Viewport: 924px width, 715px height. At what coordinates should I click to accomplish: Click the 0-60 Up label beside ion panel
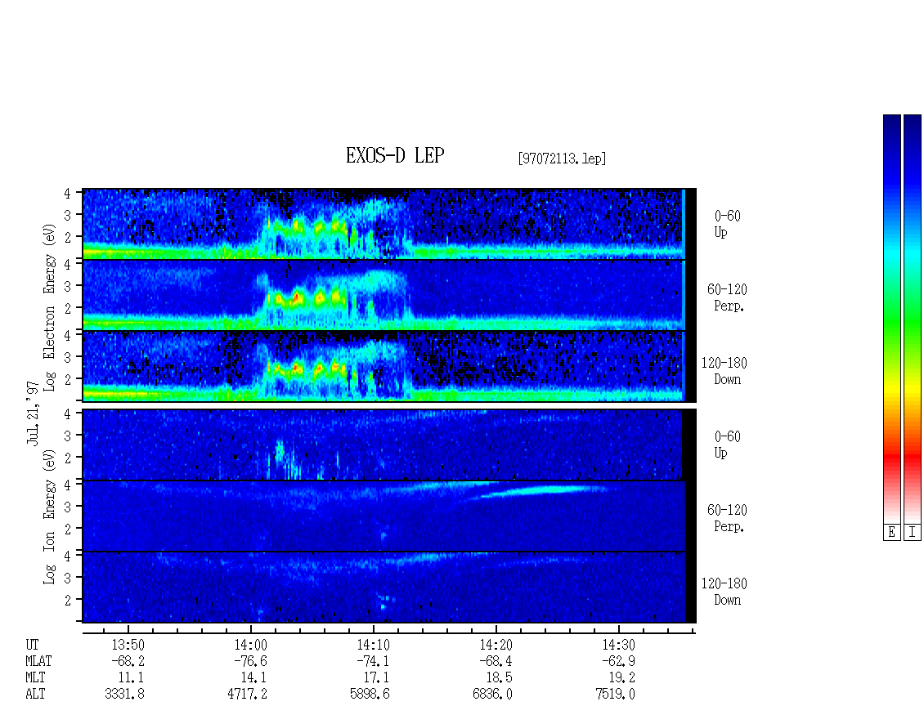tap(727, 445)
